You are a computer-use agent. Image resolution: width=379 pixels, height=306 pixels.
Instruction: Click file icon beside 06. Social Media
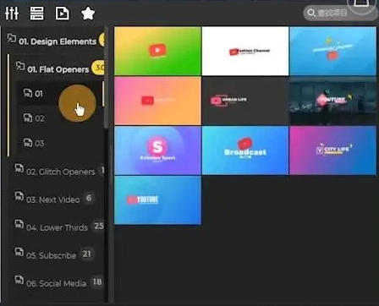[19, 280]
